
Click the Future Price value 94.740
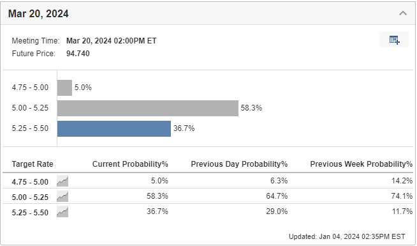(x=78, y=54)
